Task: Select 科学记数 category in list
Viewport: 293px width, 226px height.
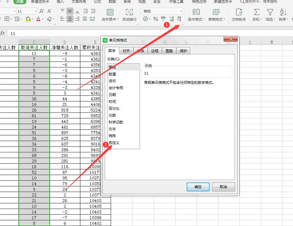Action: pos(123,122)
